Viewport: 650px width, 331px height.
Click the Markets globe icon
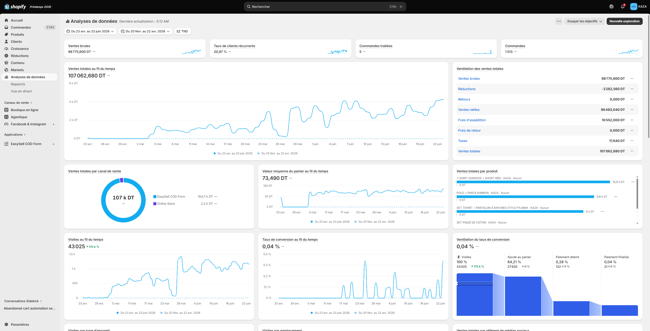[6, 70]
